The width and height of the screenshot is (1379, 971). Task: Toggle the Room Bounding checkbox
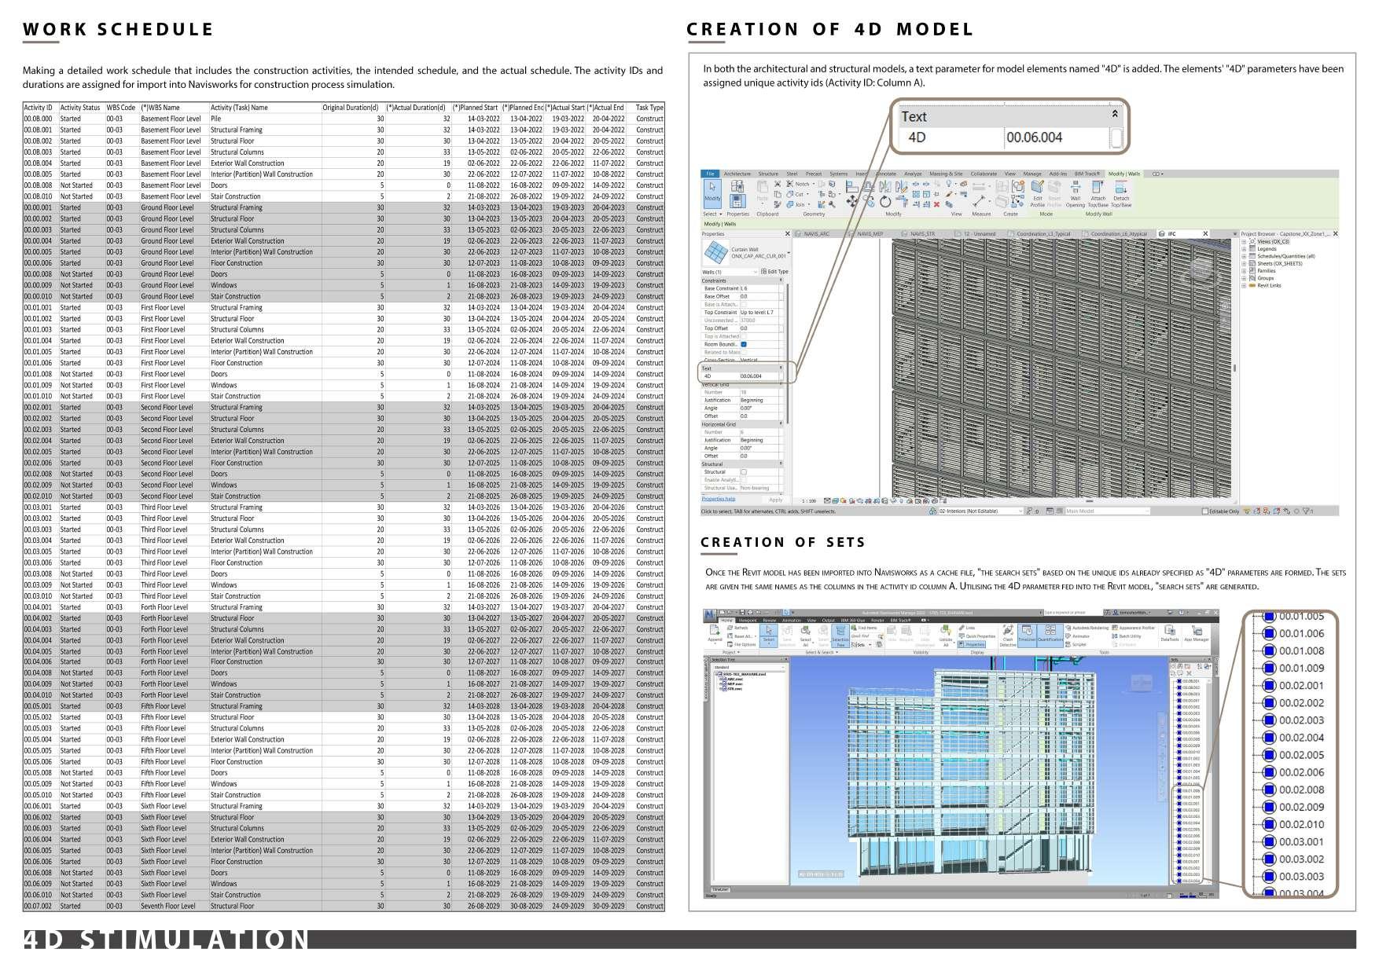point(744,343)
